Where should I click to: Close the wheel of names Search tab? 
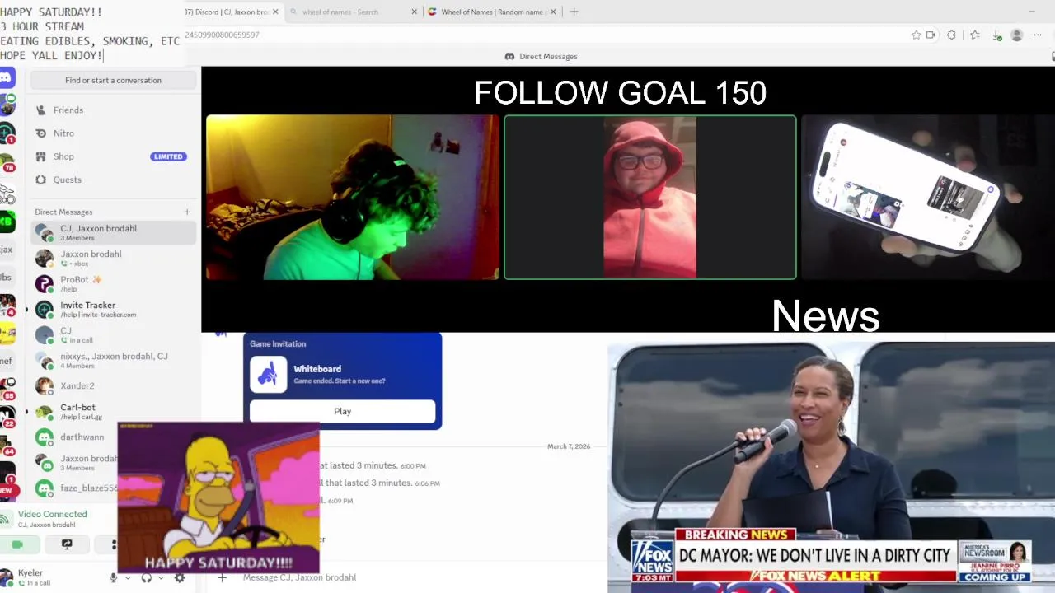point(414,12)
